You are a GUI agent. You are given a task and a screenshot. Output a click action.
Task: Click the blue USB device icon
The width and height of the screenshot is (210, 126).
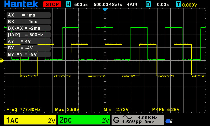point(169,121)
